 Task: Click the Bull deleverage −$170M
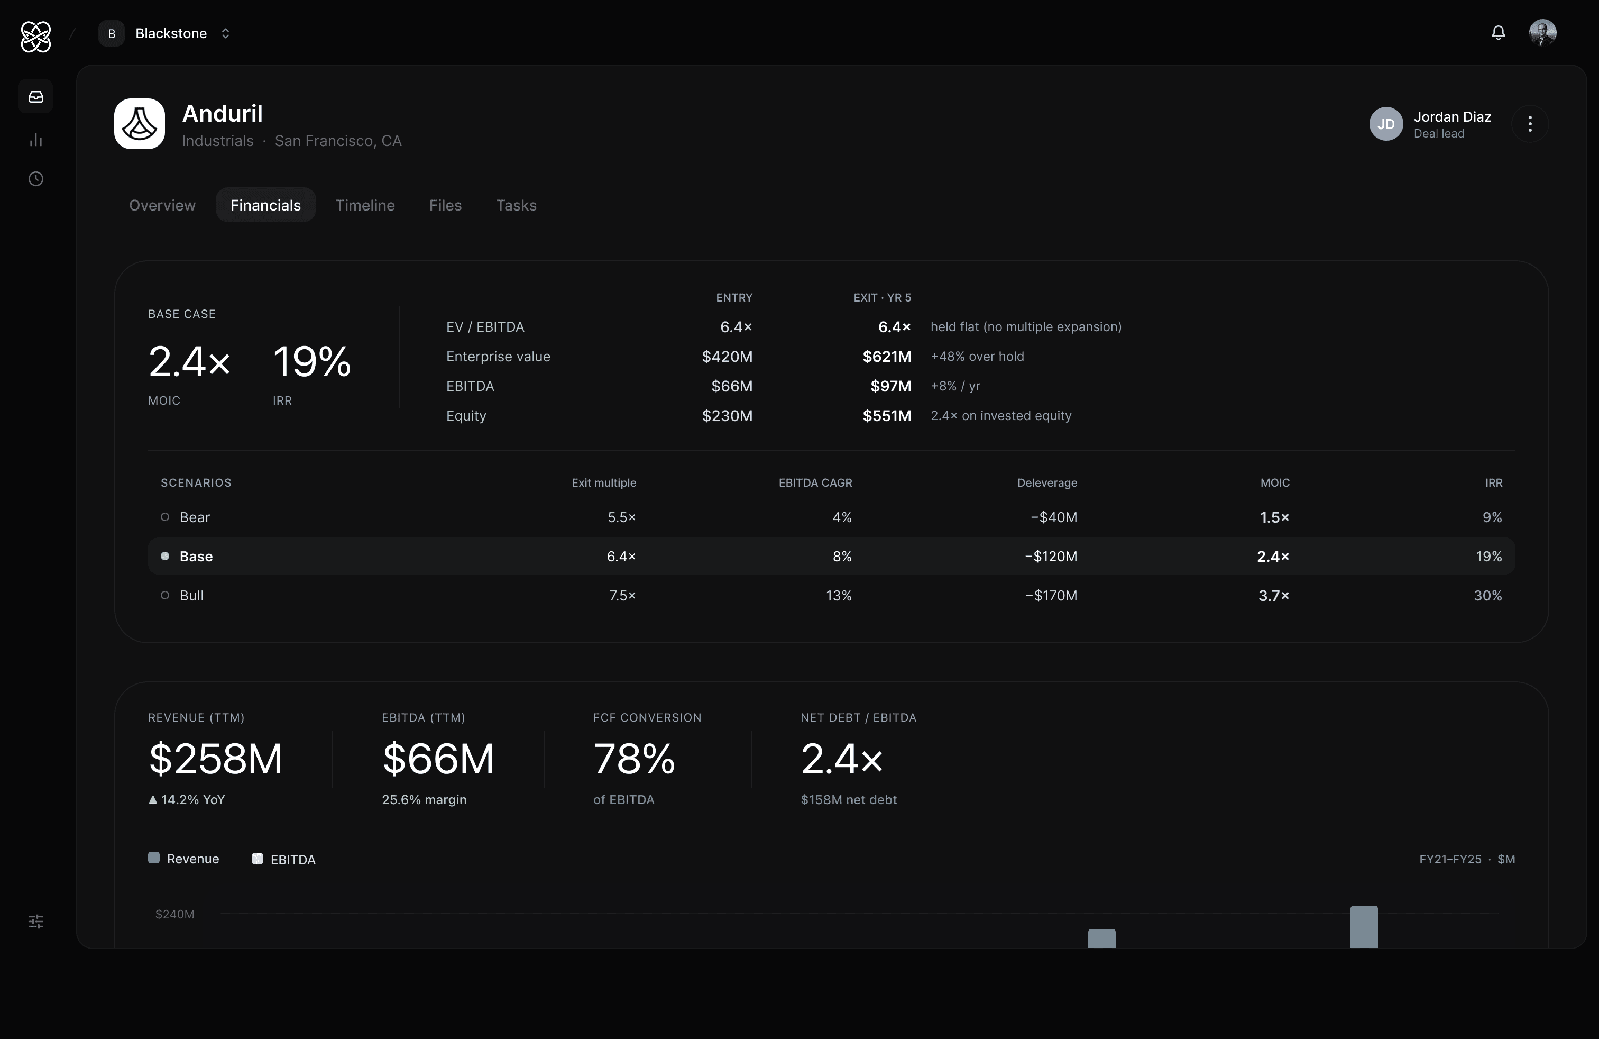[x=1051, y=596]
